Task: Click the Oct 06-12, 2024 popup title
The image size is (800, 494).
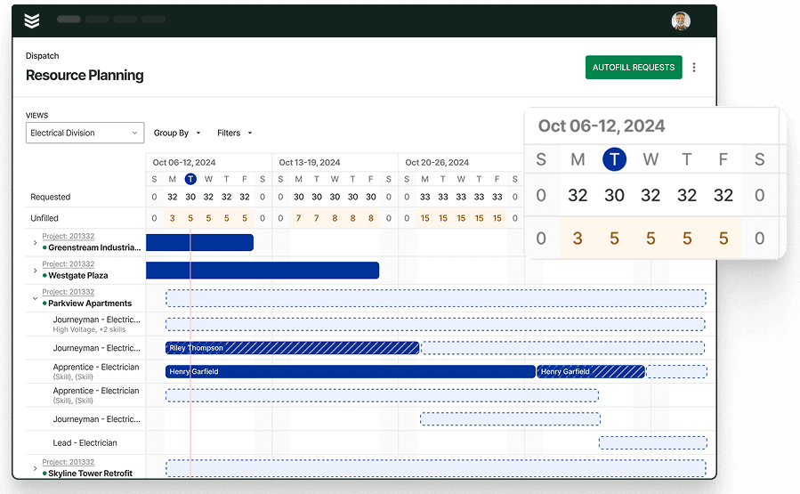Action: pos(602,126)
